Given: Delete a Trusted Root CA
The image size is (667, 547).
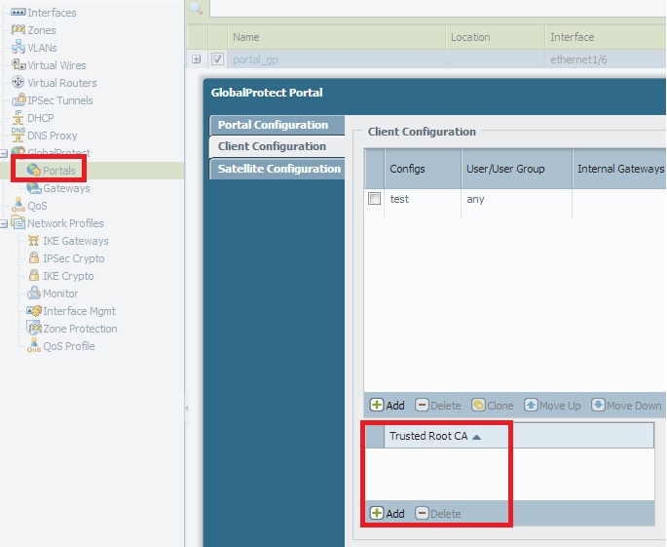Looking at the screenshot, I should pos(438,513).
